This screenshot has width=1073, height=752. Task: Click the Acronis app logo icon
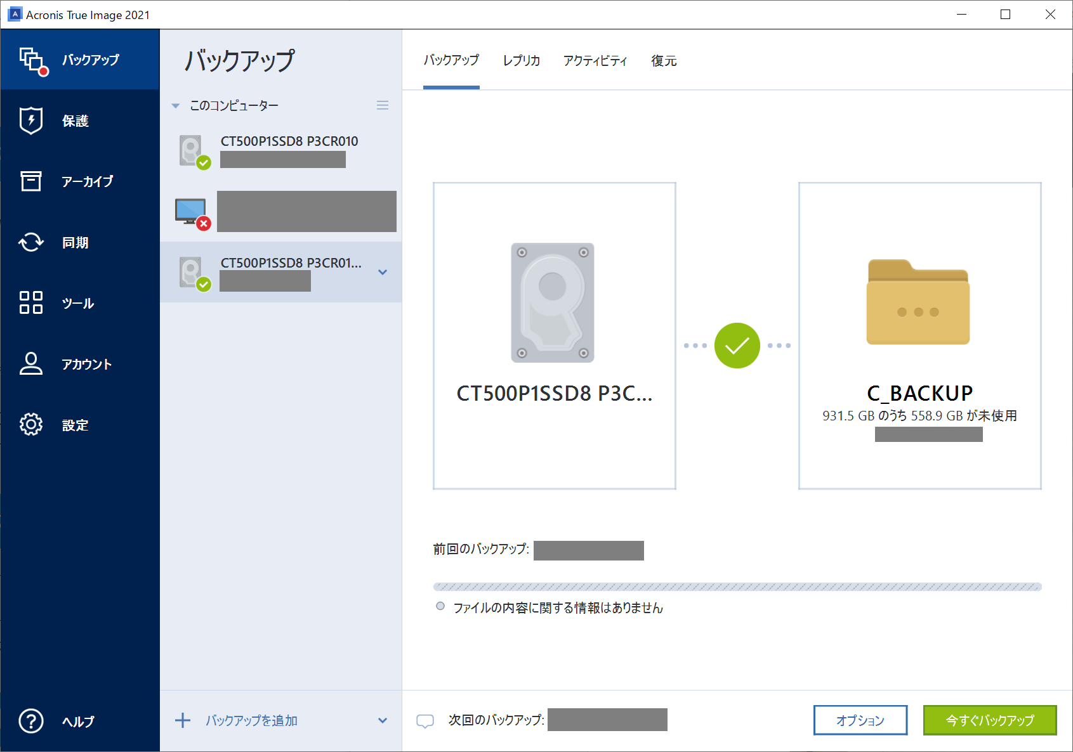pos(15,14)
